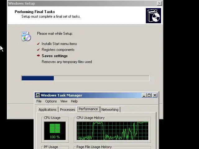Click the CPU Usage History graph

pyautogui.click(x=113, y=131)
